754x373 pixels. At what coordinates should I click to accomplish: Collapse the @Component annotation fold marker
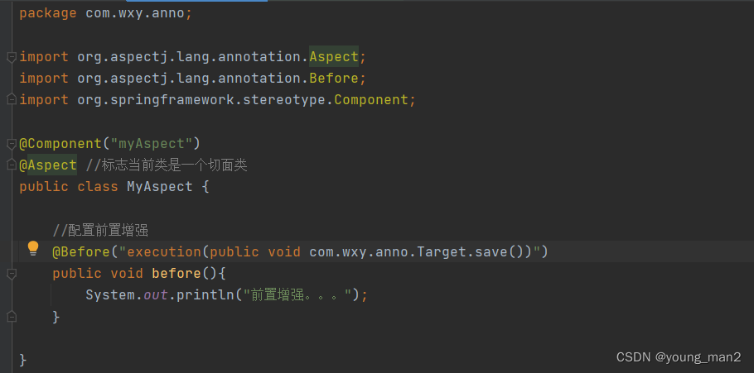pos(11,143)
